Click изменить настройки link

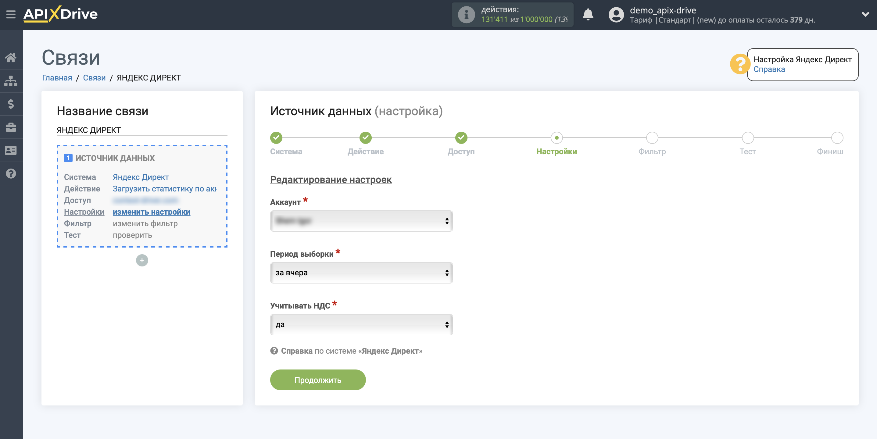pos(151,212)
